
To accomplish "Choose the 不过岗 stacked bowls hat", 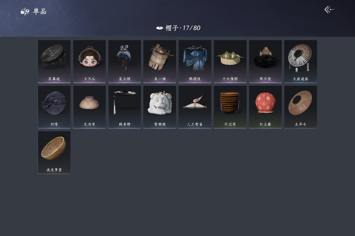I will pos(230,107).
